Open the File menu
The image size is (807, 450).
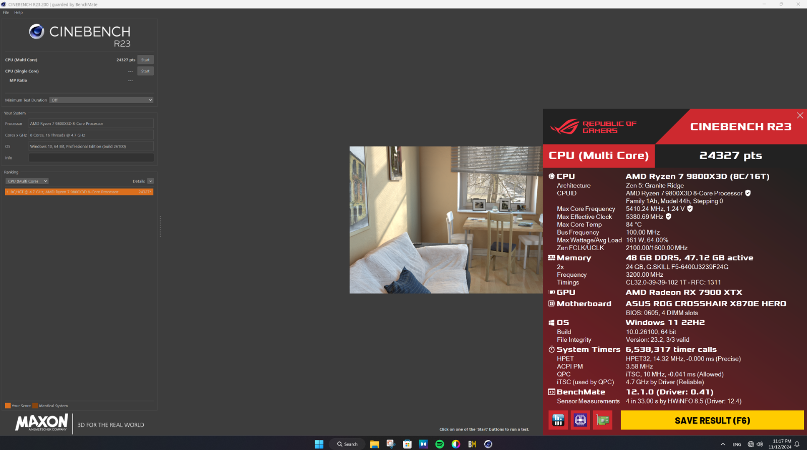pos(6,13)
